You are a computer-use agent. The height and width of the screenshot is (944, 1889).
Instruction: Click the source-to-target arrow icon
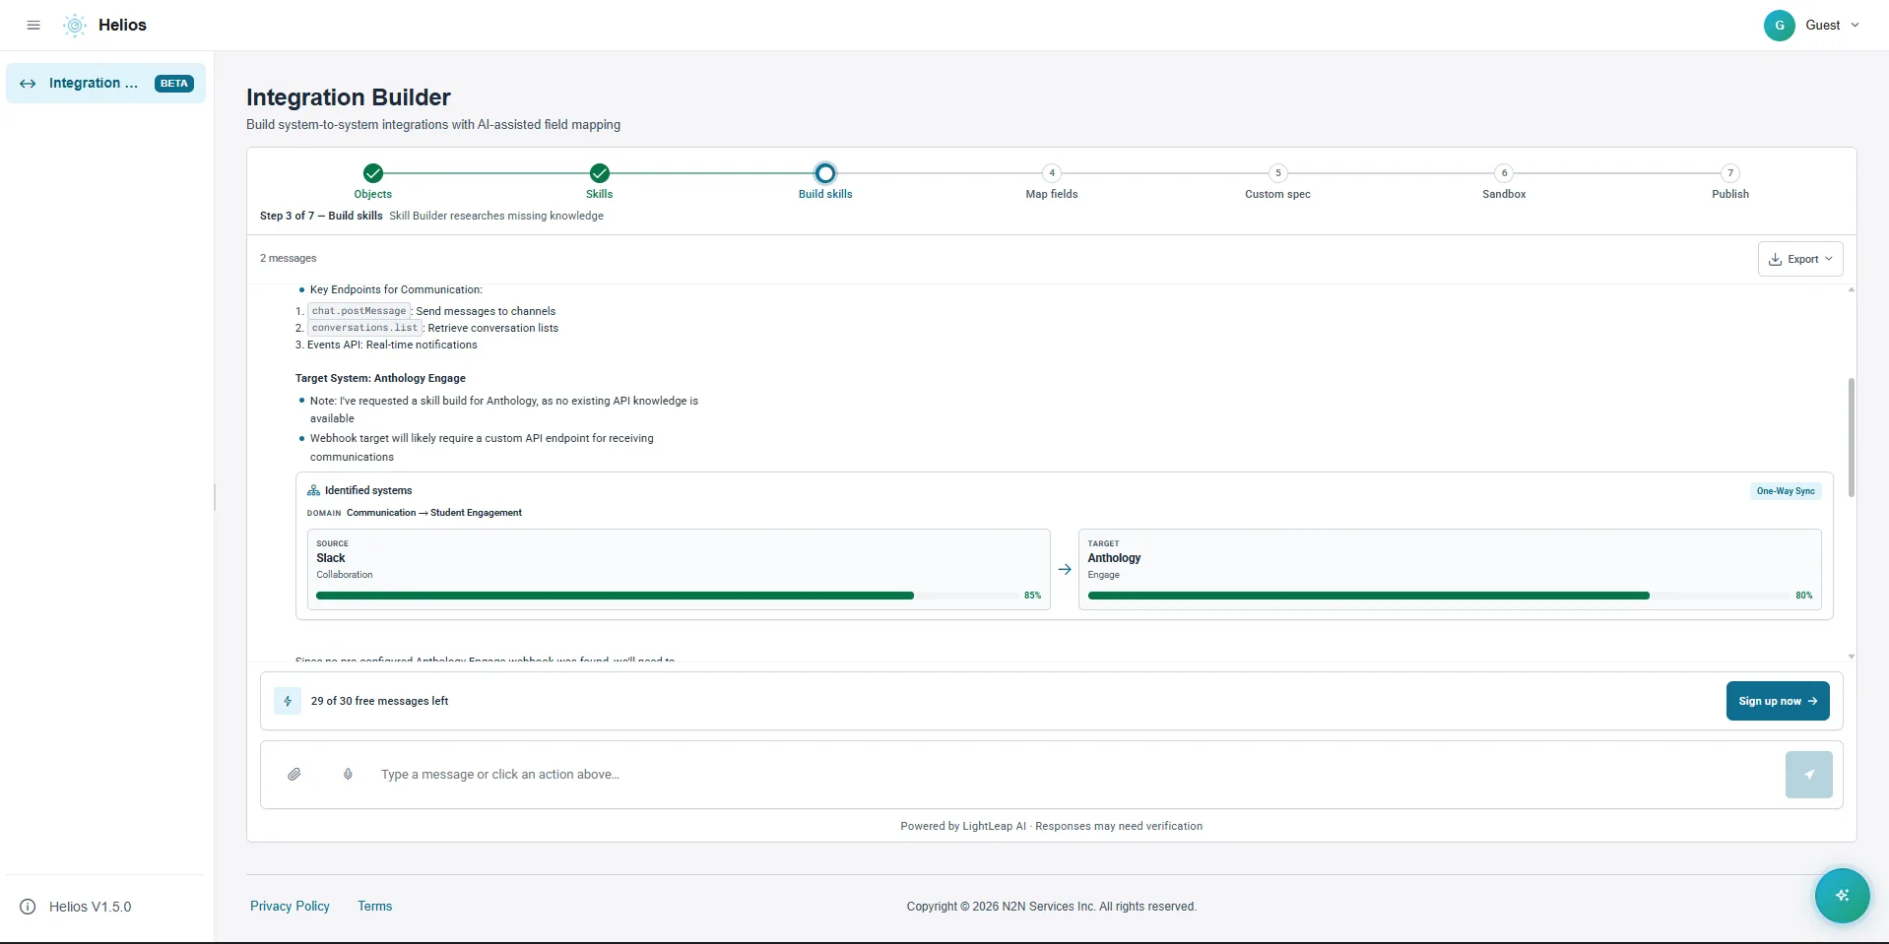[x=1065, y=569]
